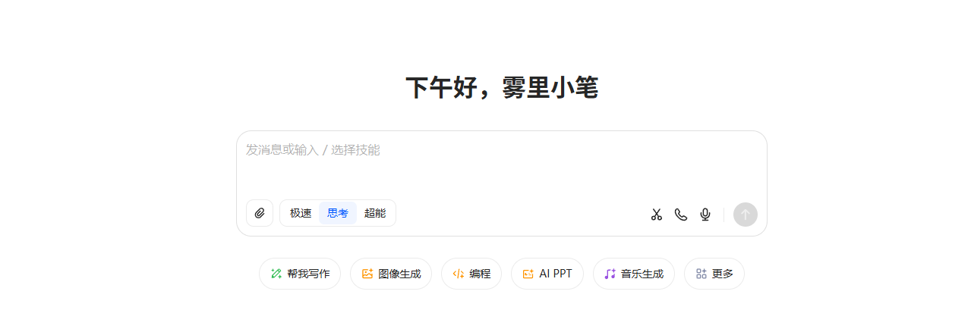This screenshot has height=329, width=971.
Task: Click the purple music note icon
Action: 610,274
